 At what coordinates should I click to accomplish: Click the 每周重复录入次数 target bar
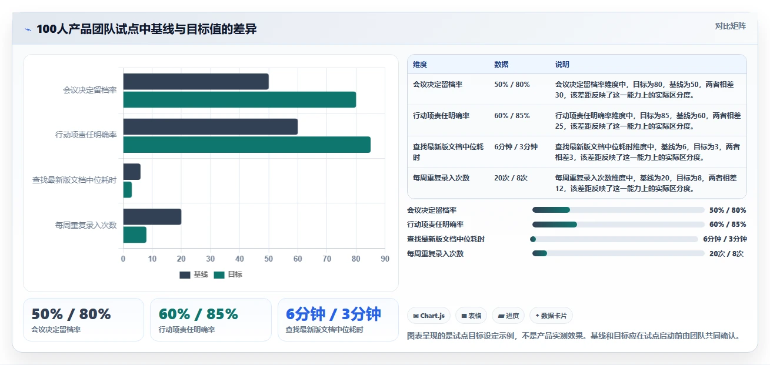135,235
